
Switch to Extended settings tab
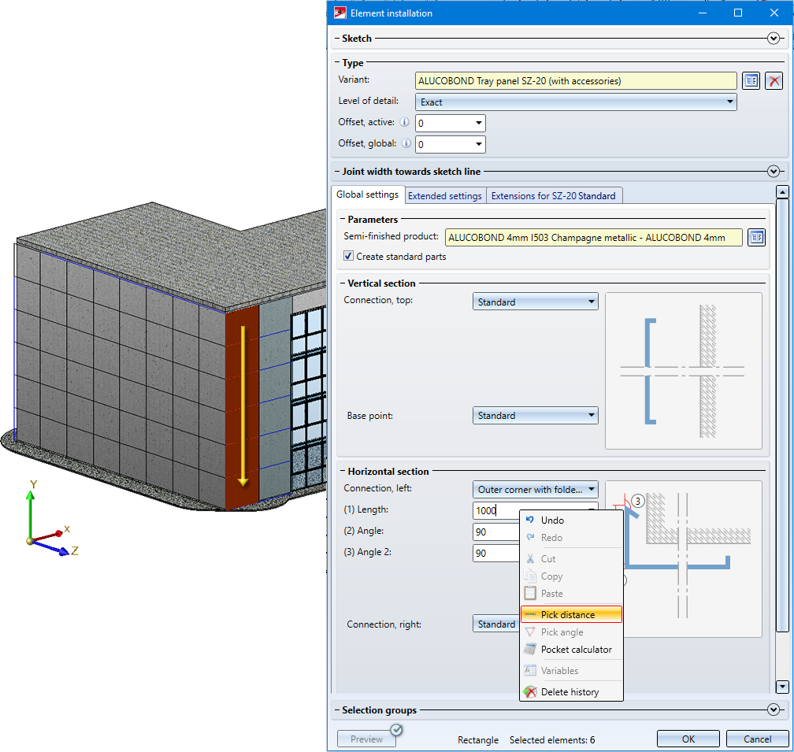(444, 195)
